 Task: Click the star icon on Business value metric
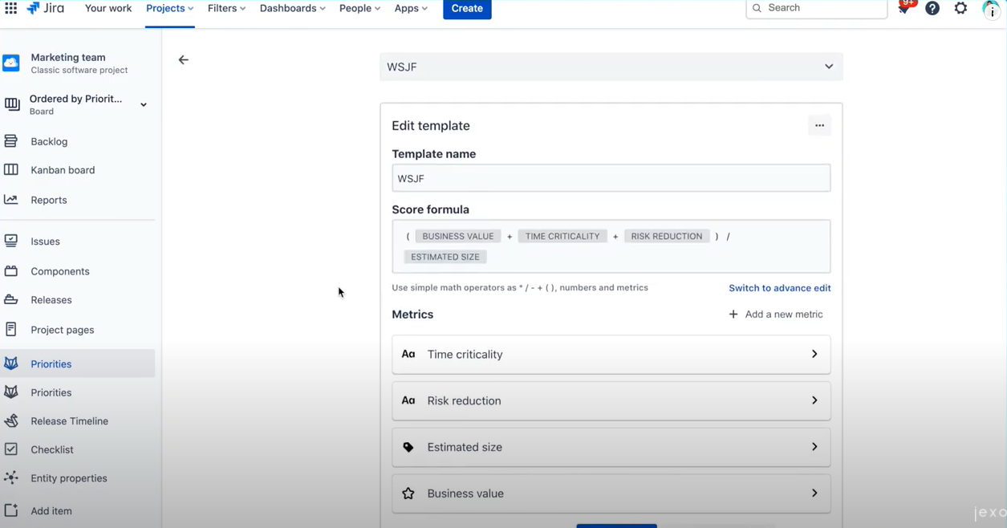[409, 493]
